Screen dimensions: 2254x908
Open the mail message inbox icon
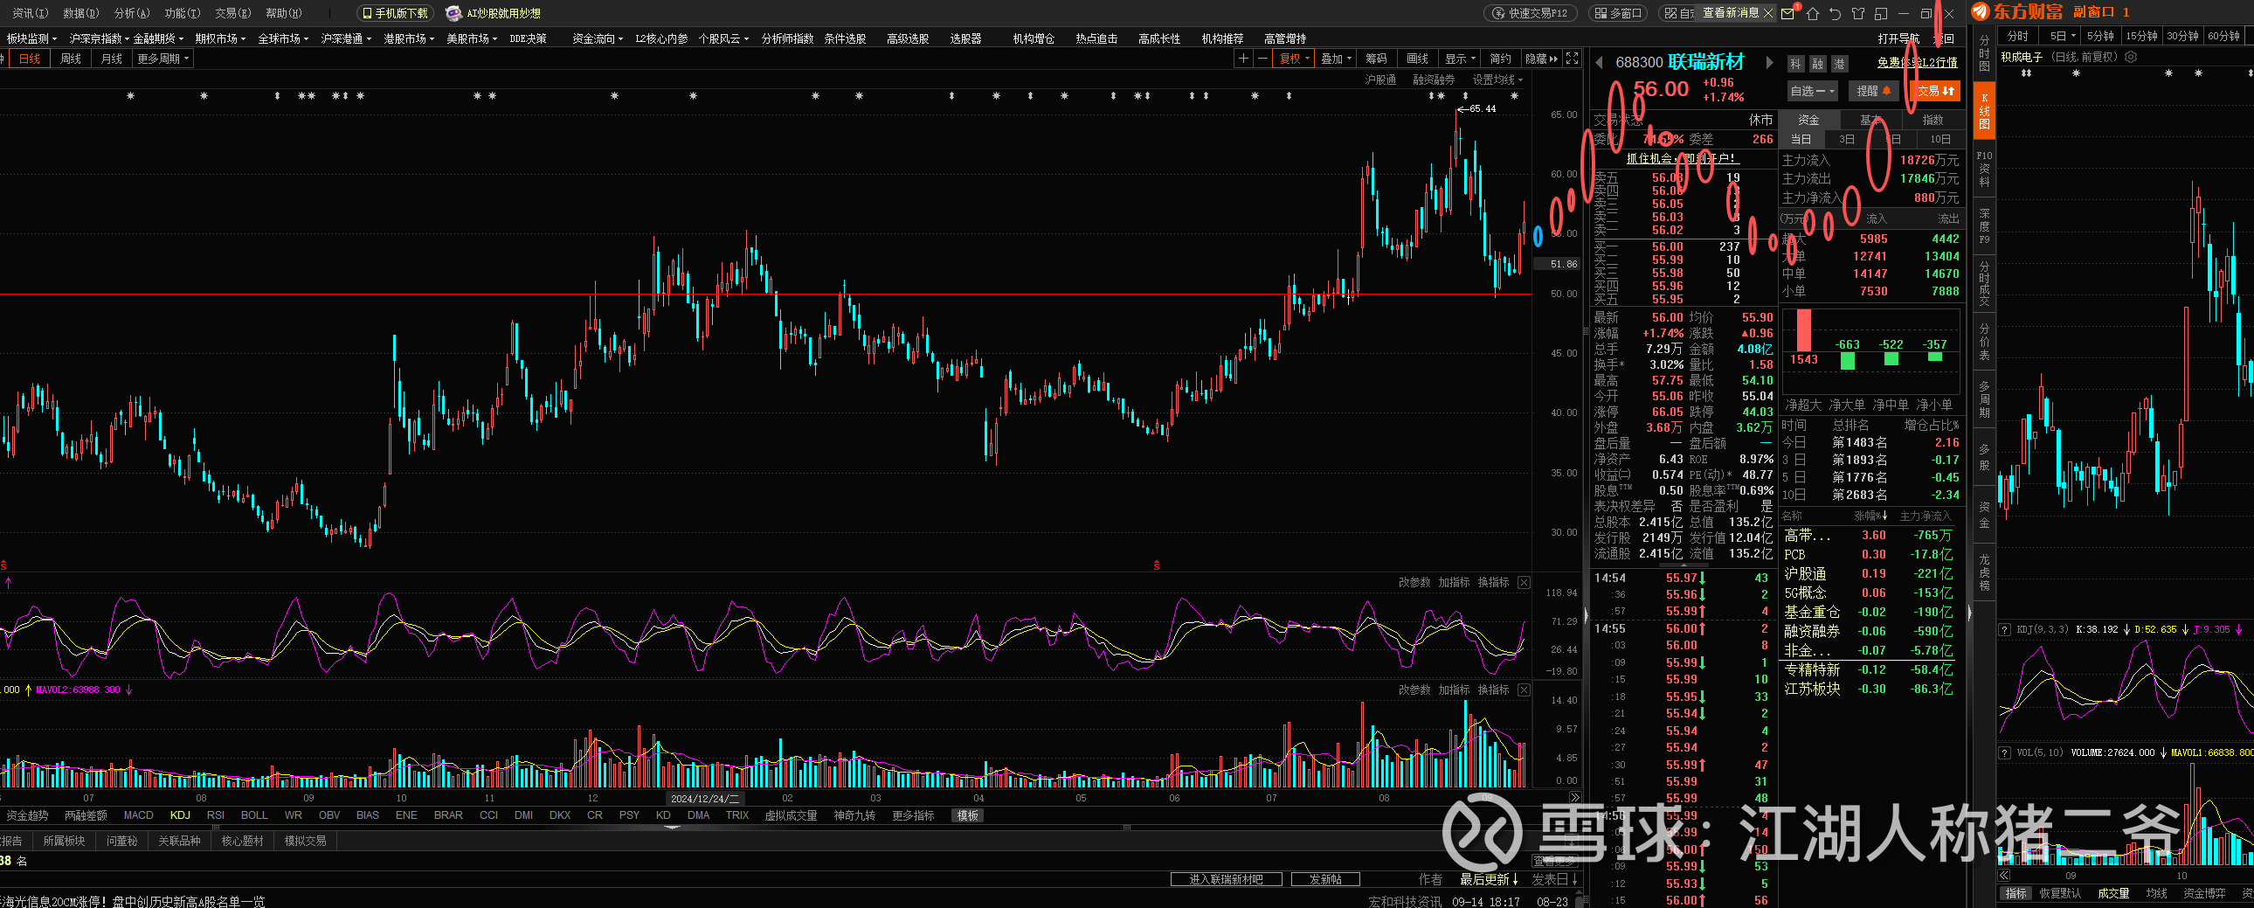coord(1787,13)
